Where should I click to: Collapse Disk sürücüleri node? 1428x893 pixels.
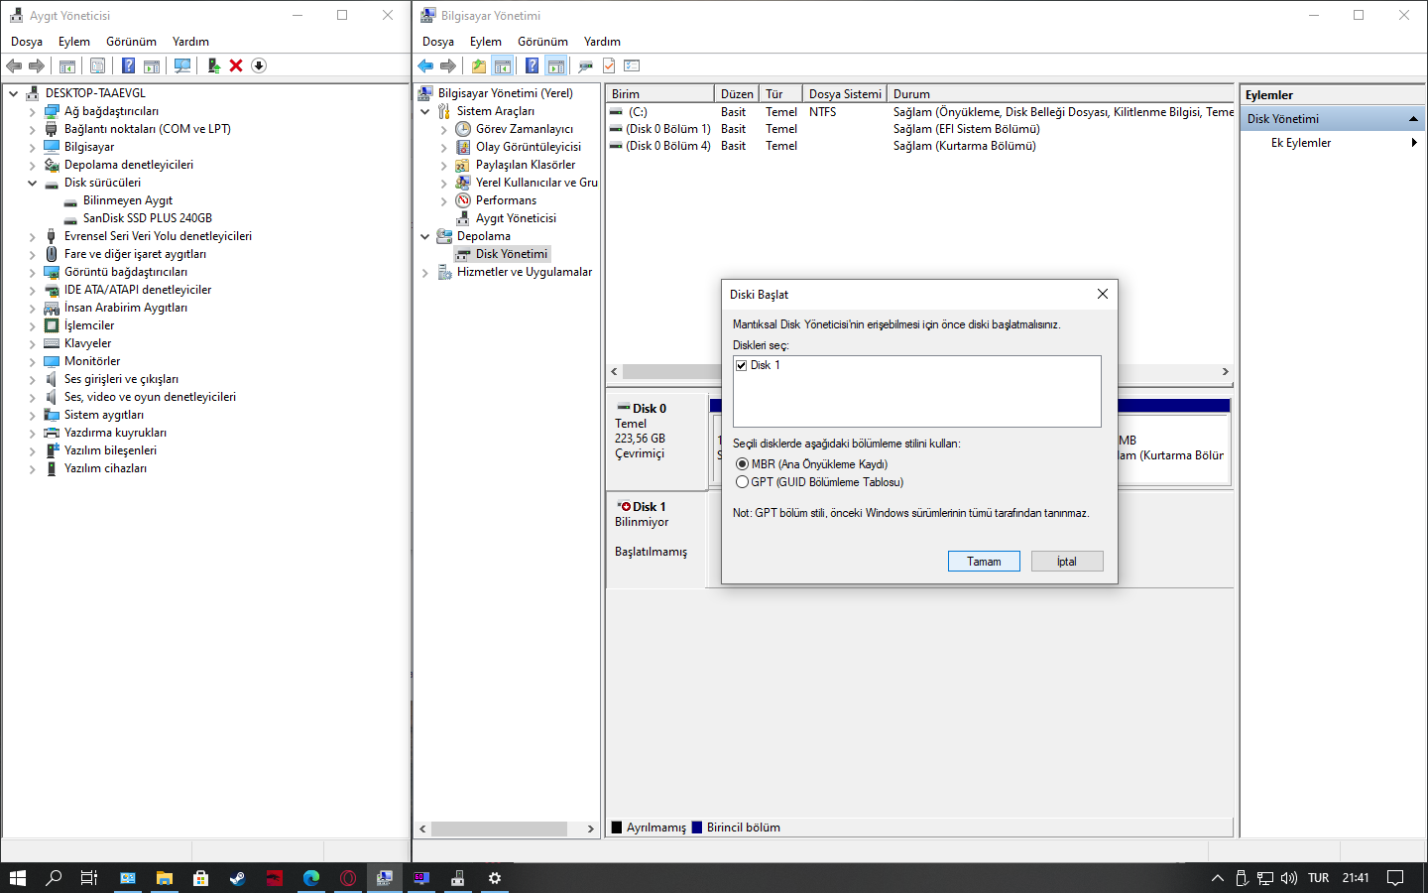[x=32, y=183]
